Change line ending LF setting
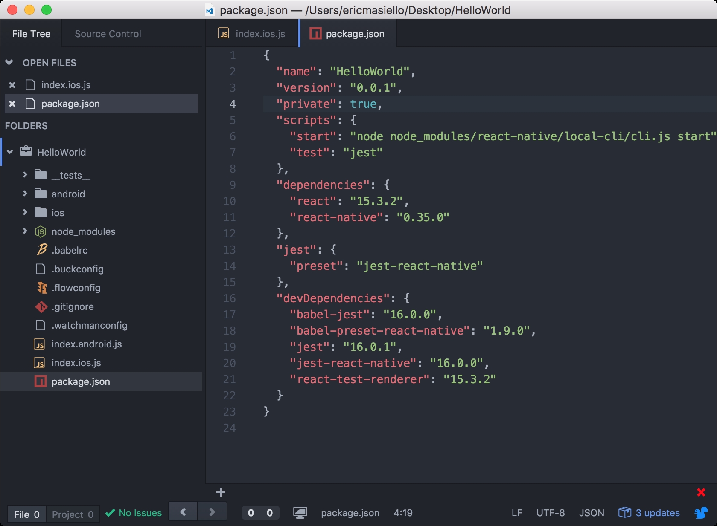 517,513
